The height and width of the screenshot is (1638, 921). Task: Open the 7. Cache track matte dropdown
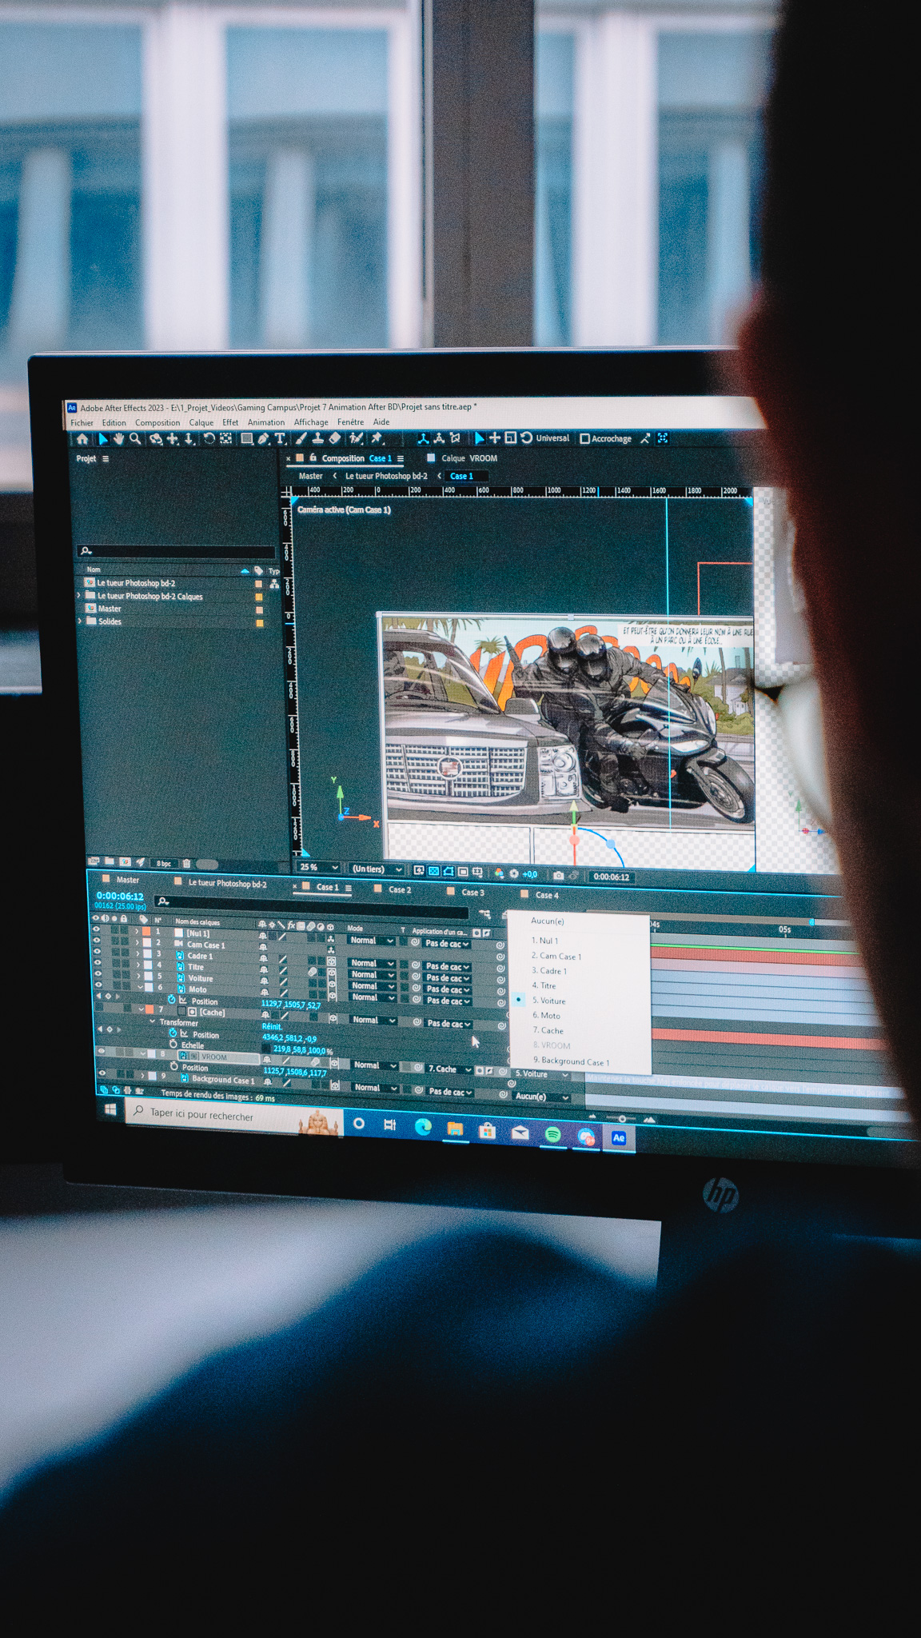click(449, 1069)
